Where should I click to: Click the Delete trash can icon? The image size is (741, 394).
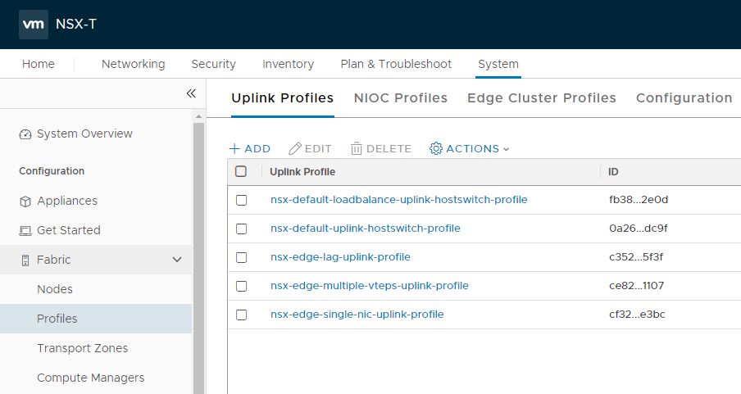click(357, 149)
